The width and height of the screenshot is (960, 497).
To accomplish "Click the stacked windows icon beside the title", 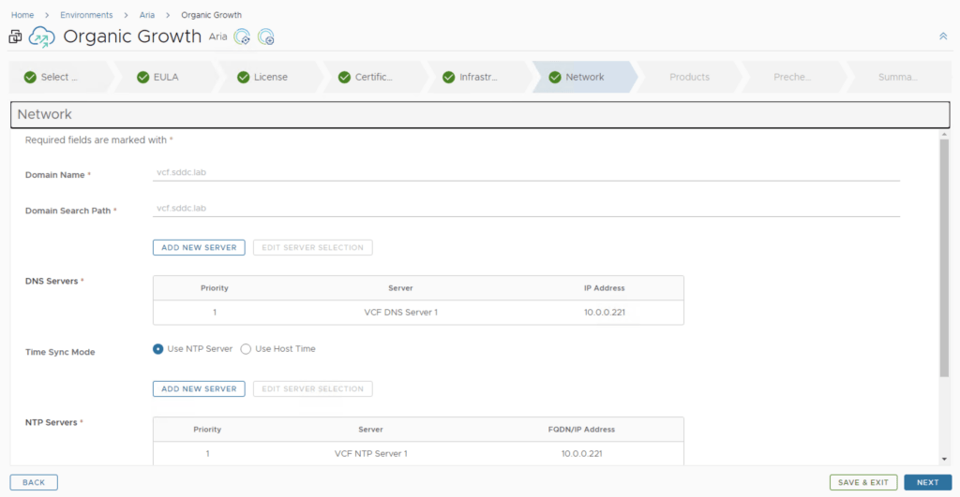I will pyautogui.click(x=15, y=37).
